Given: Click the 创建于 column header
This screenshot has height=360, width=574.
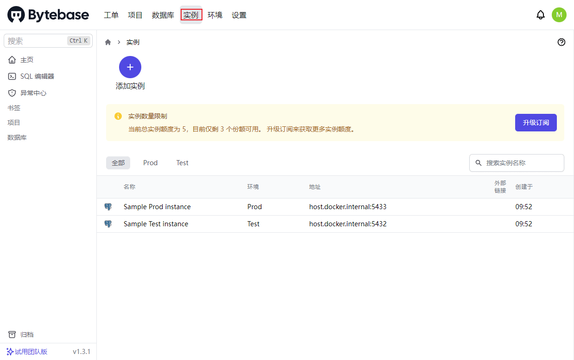Looking at the screenshot, I should coord(524,187).
